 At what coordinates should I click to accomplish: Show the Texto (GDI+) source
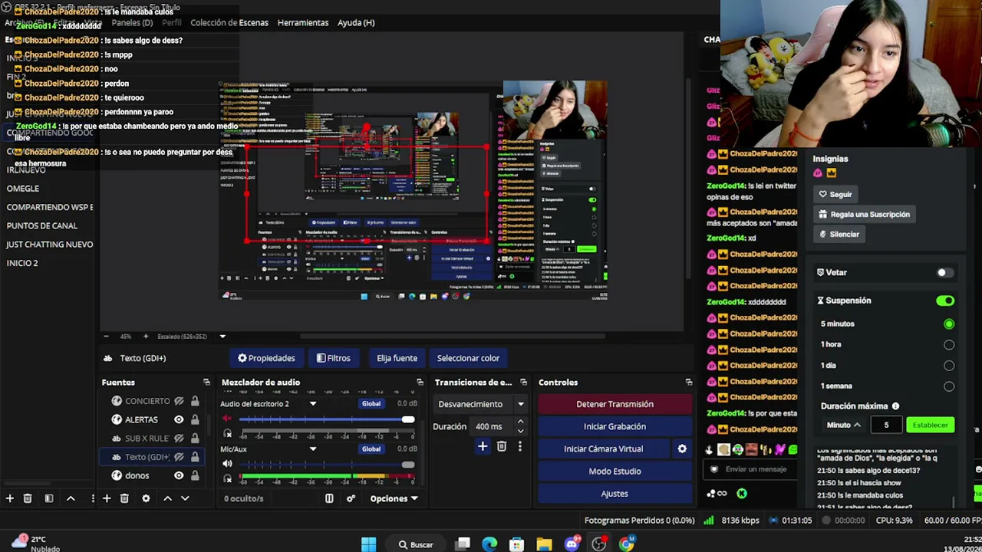coord(179,457)
